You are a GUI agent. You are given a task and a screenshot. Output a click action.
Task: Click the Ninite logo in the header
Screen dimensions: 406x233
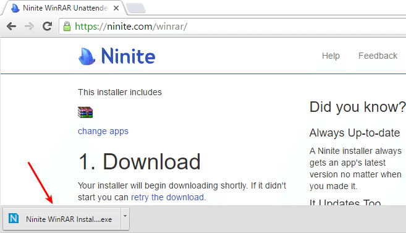(117, 56)
